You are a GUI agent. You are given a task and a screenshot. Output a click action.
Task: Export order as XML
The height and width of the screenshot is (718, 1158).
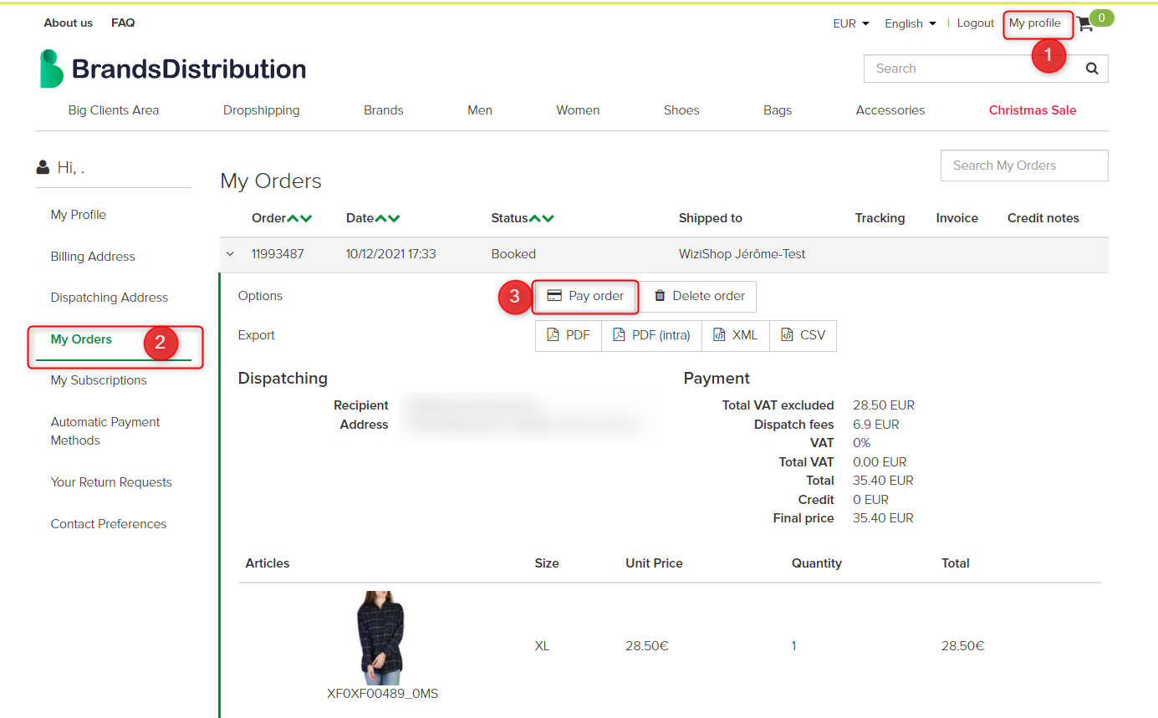[x=736, y=335]
